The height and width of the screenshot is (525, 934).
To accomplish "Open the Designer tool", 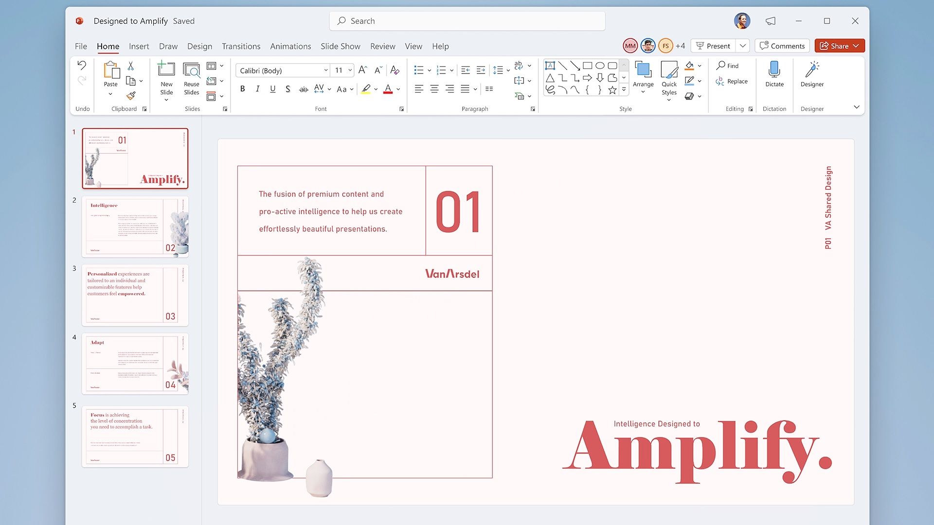I will pyautogui.click(x=812, y=74).
